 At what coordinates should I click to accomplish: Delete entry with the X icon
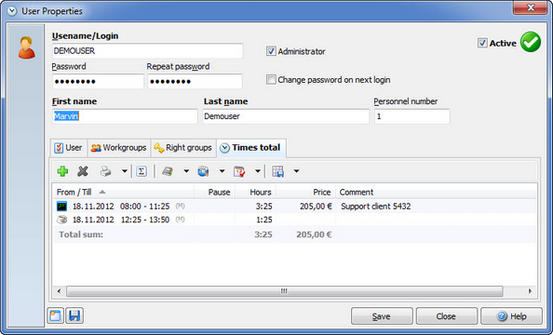(x=83, y=171)
